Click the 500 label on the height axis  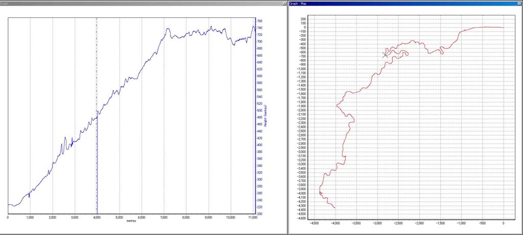pyautogui.click(x=259, y=111)
